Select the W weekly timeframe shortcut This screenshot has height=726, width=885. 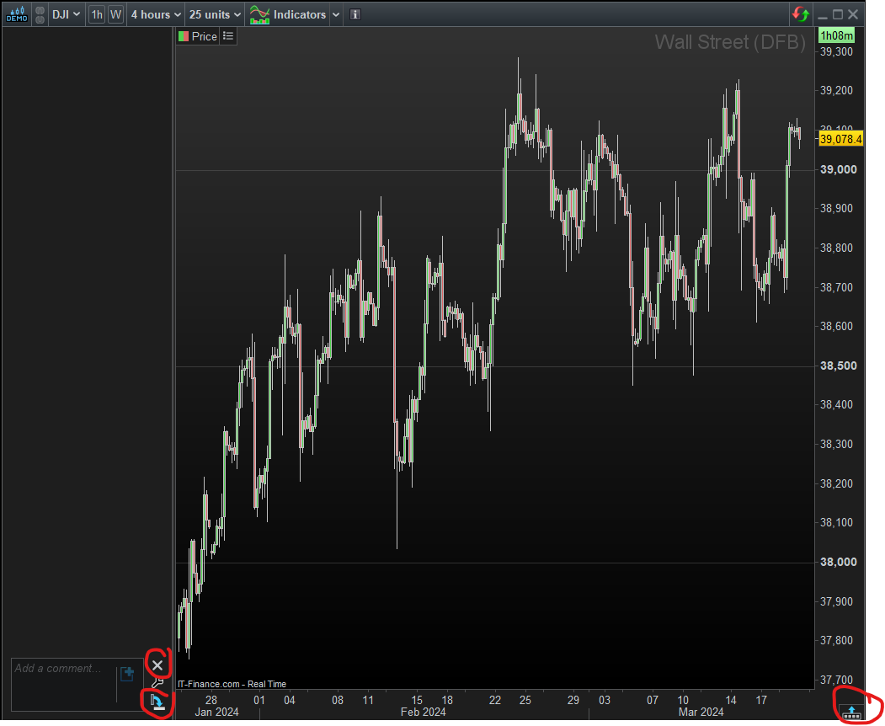click(x=115, y=14)
